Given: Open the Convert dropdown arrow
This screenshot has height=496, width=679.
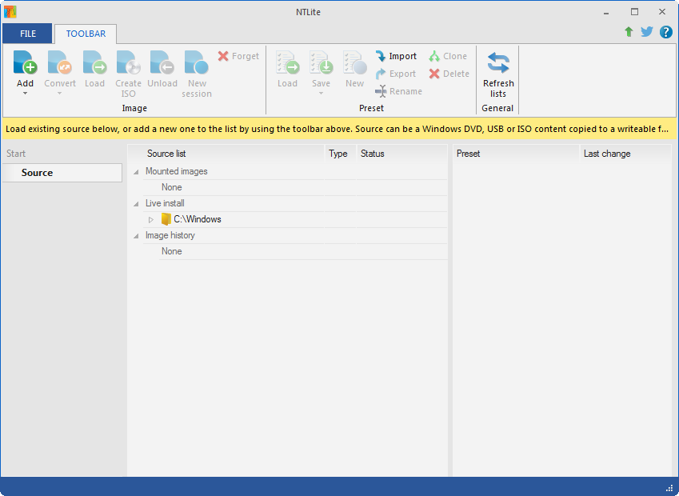Looking at the screenshot, I should pos(60,93).
